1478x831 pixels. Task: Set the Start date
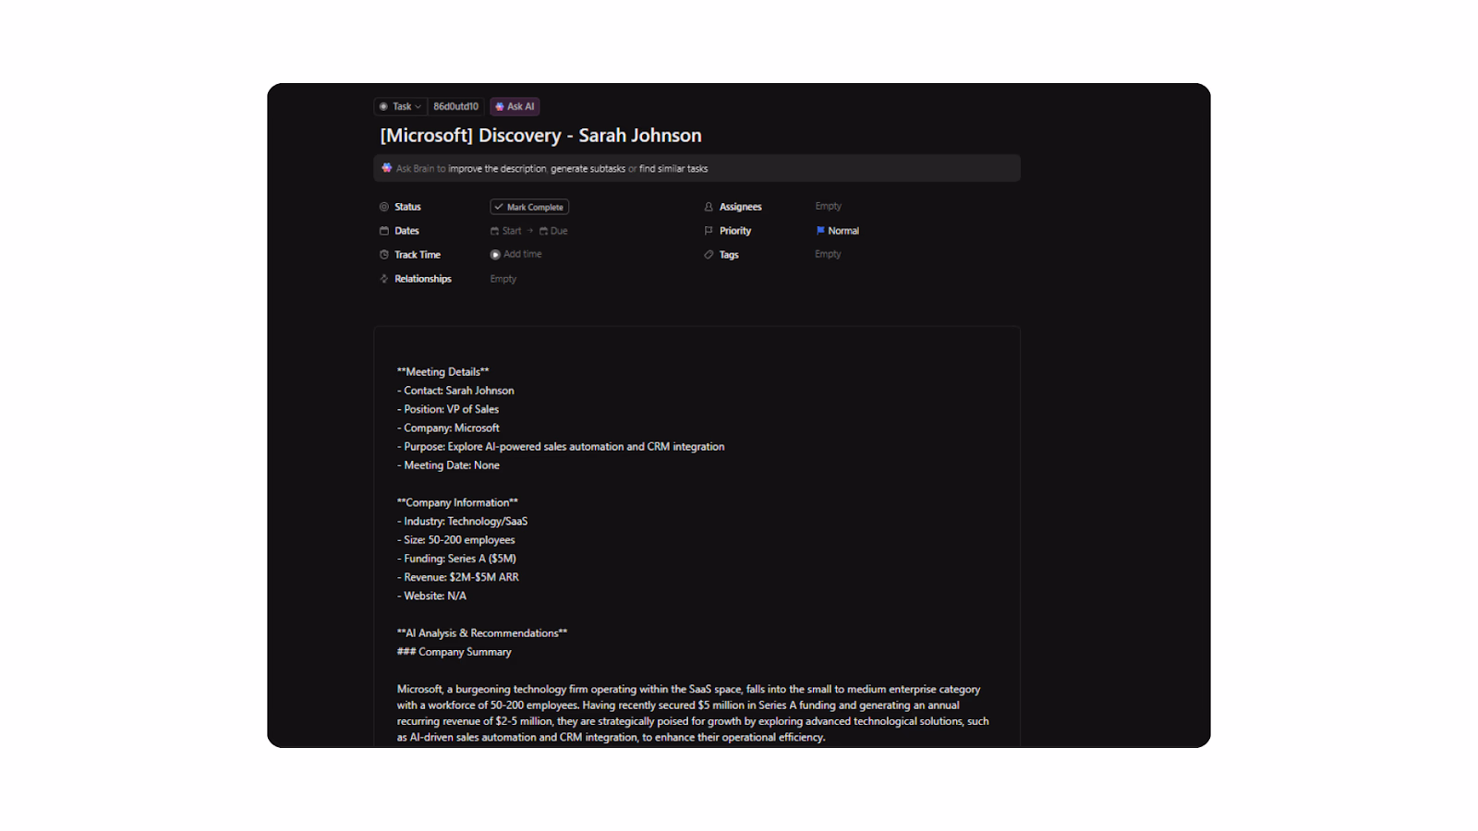coord(506,231)
